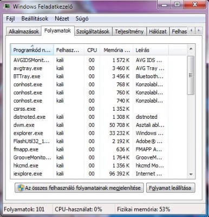This screenshot has height=217, width=209.
Task: Click the 50 708 K memory value
Action: pos(120,125)
